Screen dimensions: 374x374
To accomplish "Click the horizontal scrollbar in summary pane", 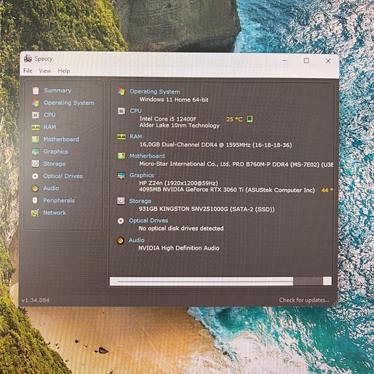I will point(220,281).
